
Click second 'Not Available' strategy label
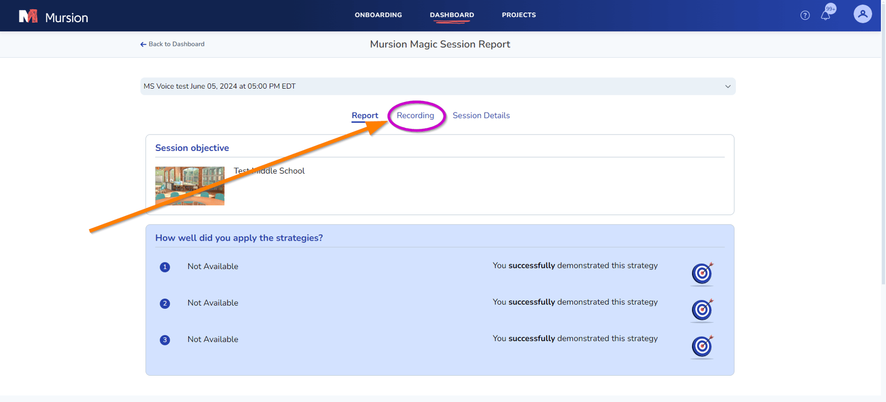point(213,303)
